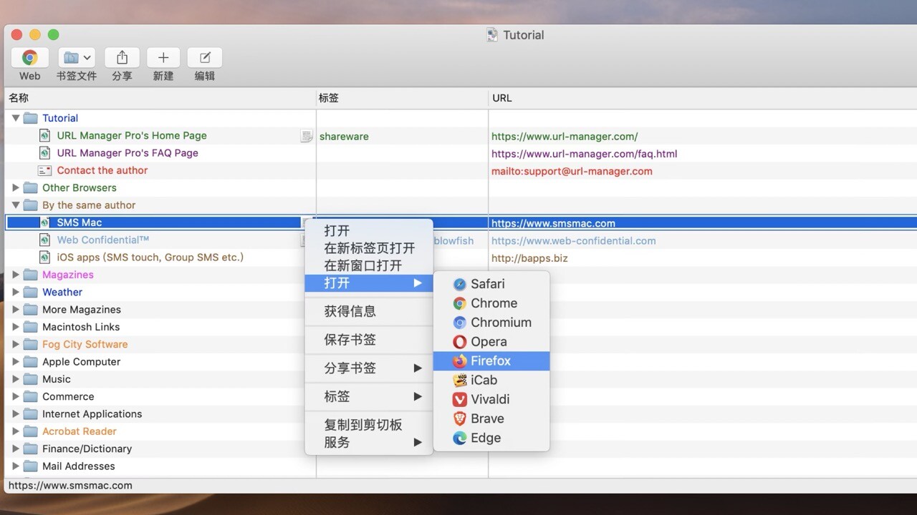
Task: Expand the Internet Applications folder
Action: click(16, 414)
